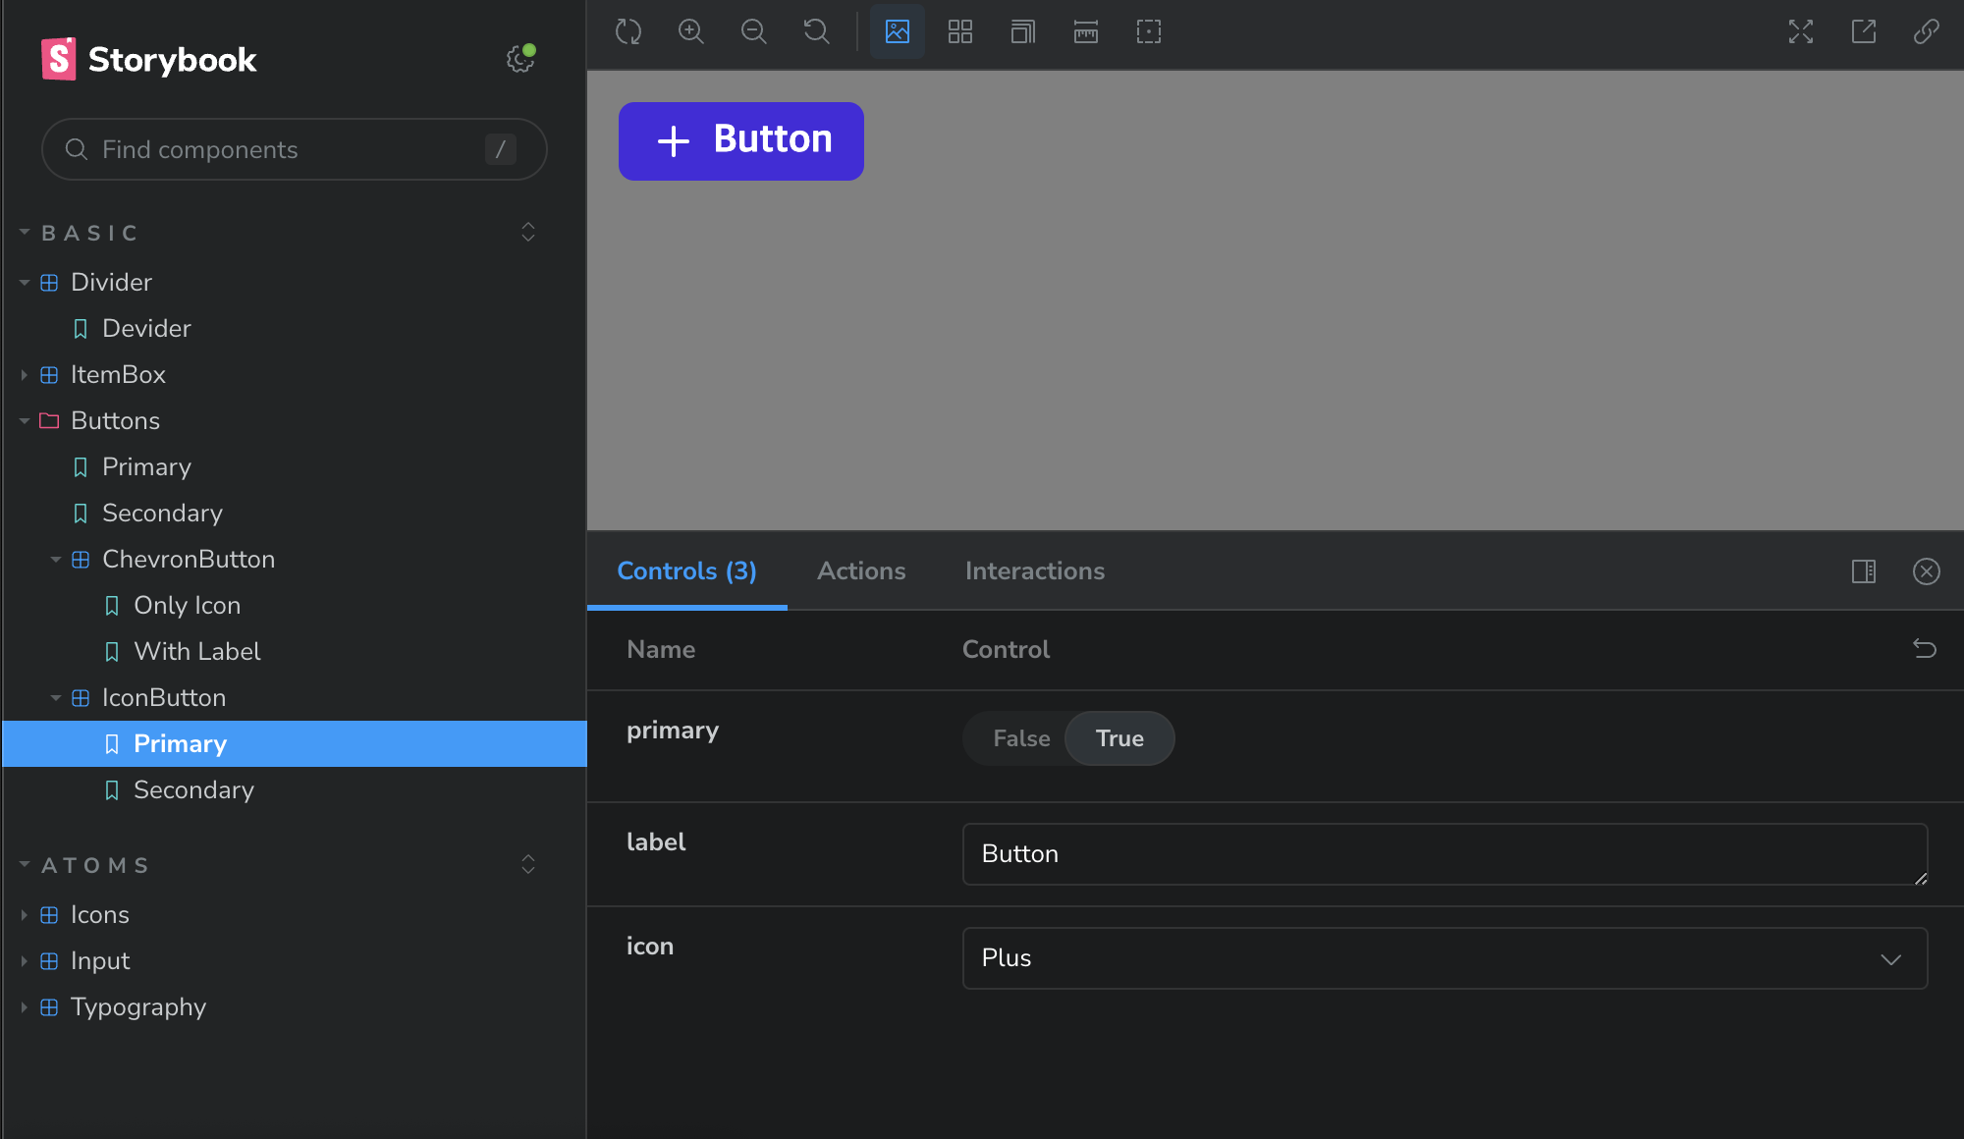The image size is (1964, 1139).
Task: Toggle the grid overlay icon
Action: [x=960, y=31]
